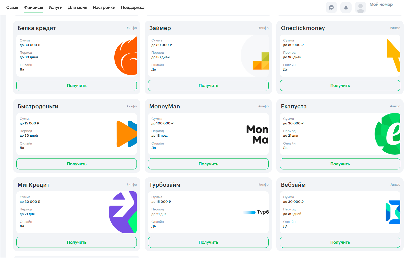Go to the Настройки section

coord(104,8)
